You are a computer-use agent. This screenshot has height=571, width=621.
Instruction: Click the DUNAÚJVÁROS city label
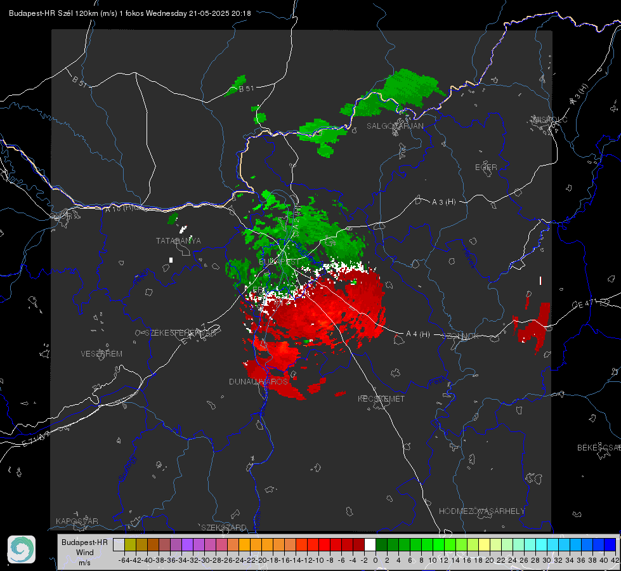click(x=258, y=381)
